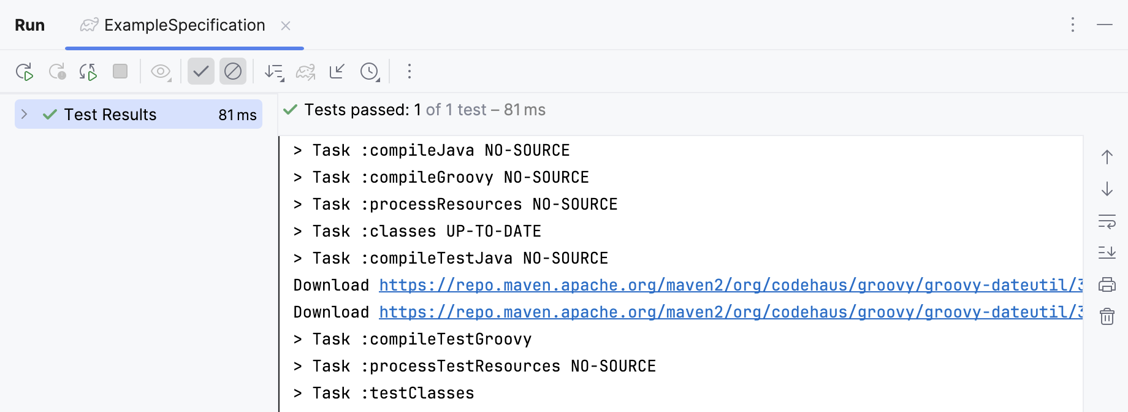Click the sort tests by duration icon
Image resolution: width=1128 pixels, height=412 pixels.
[275, 72]
